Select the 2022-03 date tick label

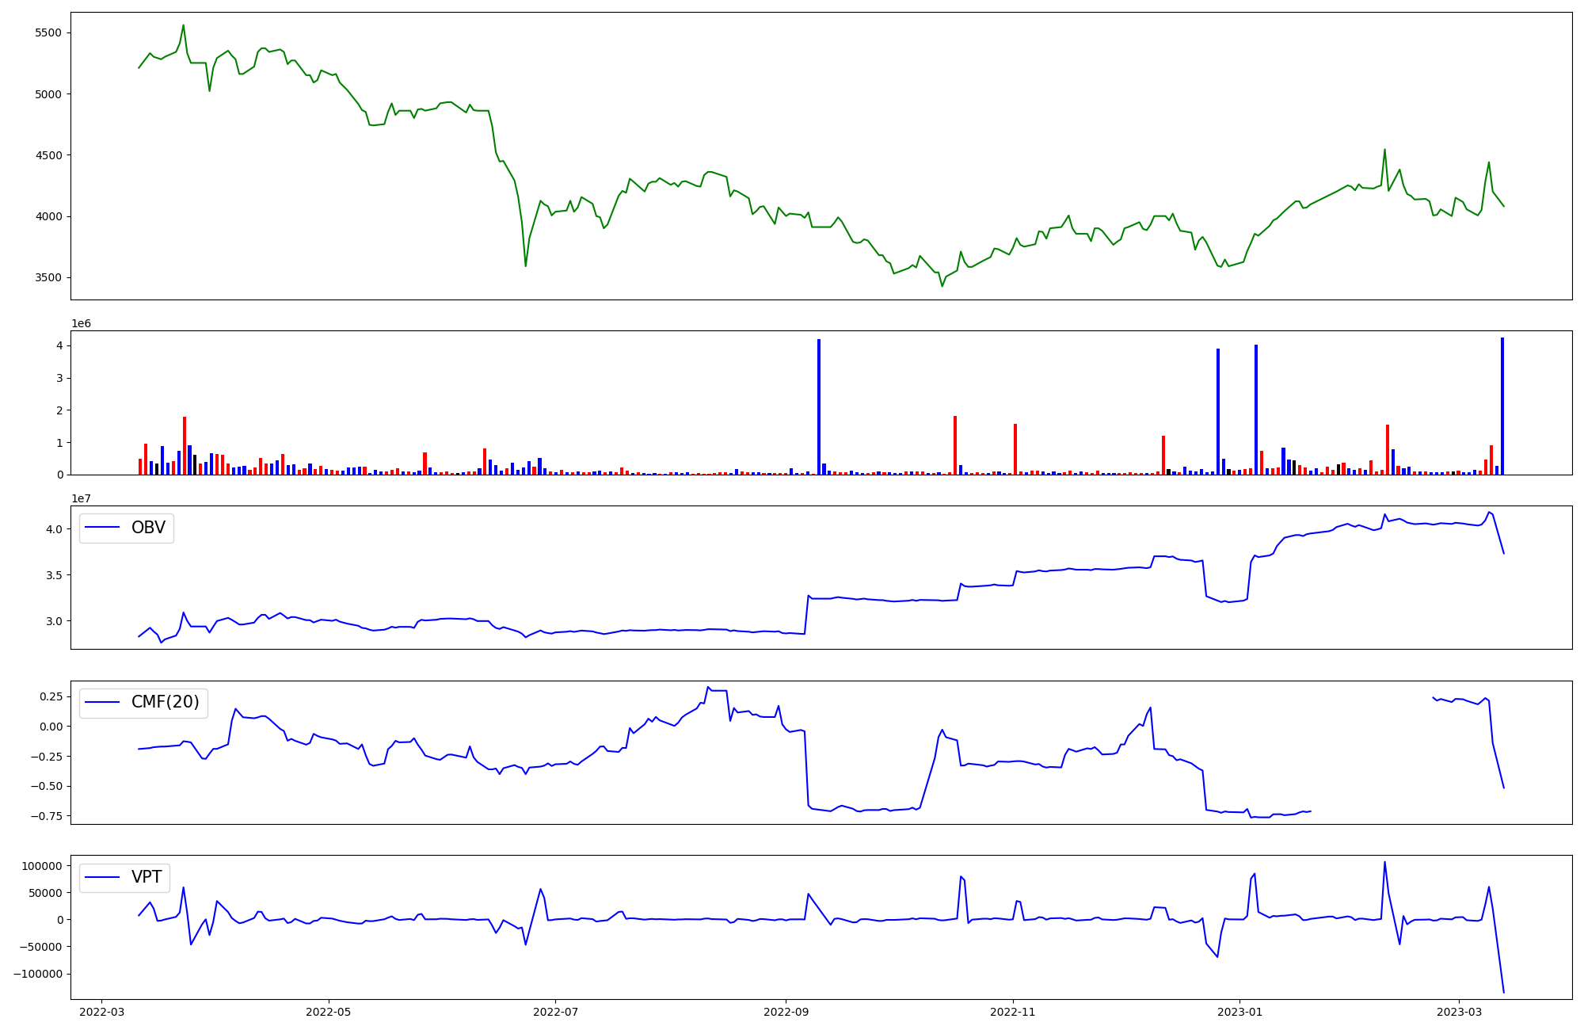pyautogui.click(x=101, y=1012)
